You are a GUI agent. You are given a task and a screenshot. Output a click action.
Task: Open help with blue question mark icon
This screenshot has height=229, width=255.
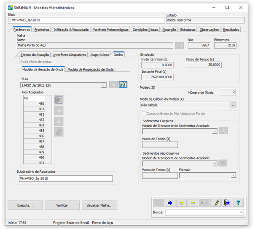tap(238, 203)
